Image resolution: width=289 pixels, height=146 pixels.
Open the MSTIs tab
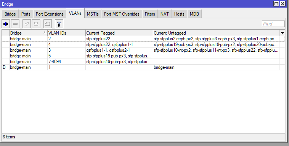coord(93,14)
